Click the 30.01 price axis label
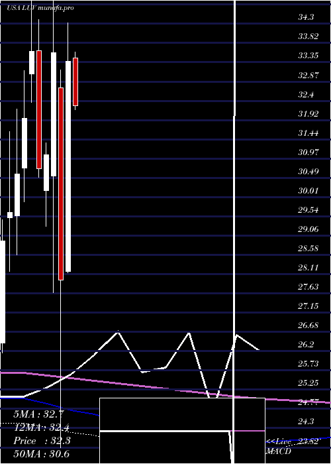 [308, 191]
